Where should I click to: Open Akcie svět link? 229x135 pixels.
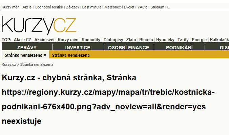pyautogui.click(x=44, y=40)
